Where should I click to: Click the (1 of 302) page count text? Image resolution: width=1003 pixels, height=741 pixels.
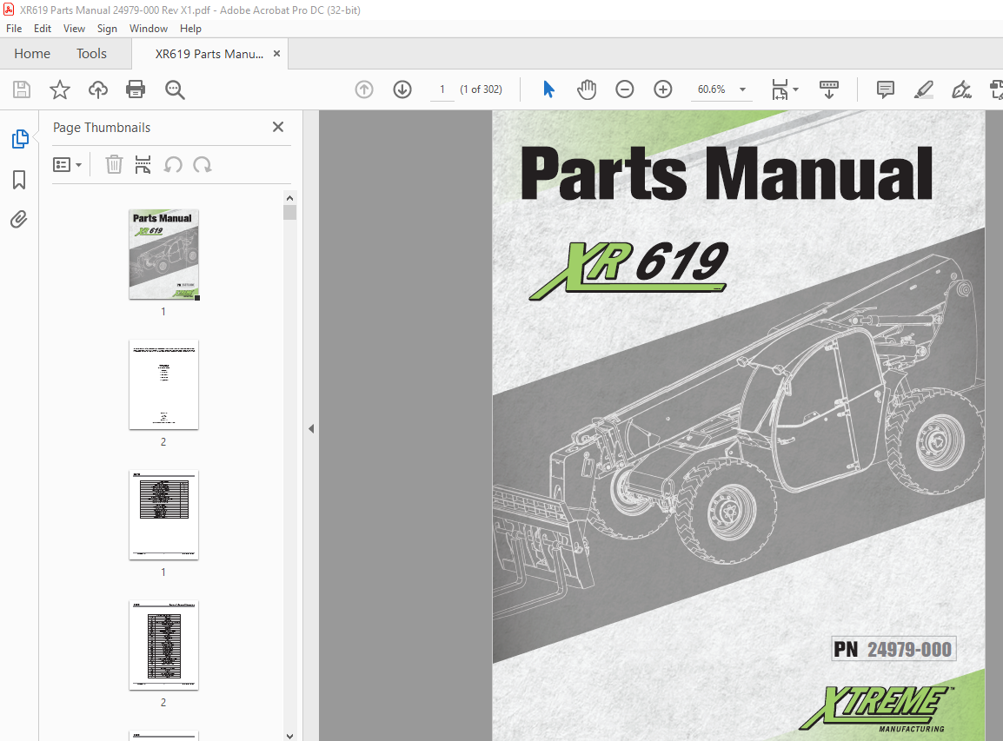pyautogui.click(x=481, y=89)
